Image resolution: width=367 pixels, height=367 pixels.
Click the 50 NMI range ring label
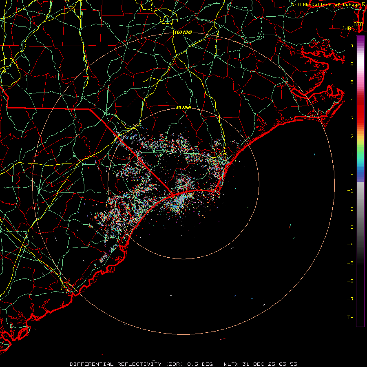pos(183,108)
